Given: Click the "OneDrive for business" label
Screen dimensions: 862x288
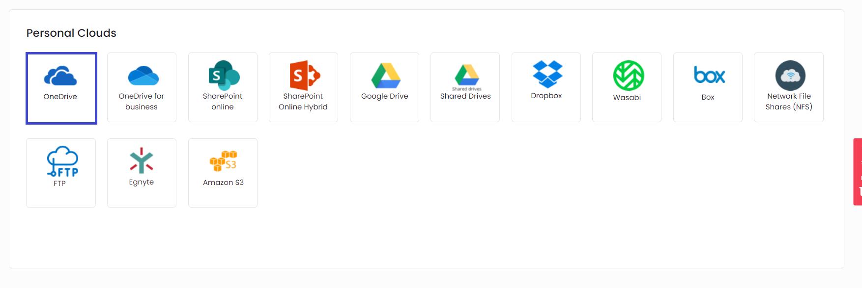Looking at the screenshot, I should click(142, 102).
